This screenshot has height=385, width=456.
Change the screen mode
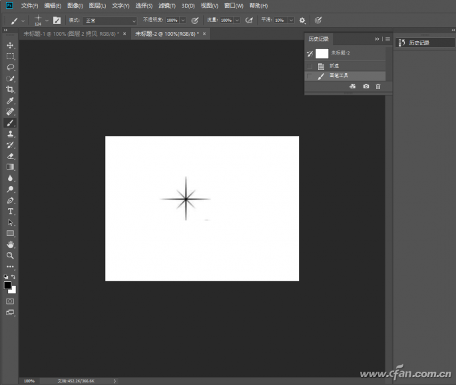[x=10, y=313]
